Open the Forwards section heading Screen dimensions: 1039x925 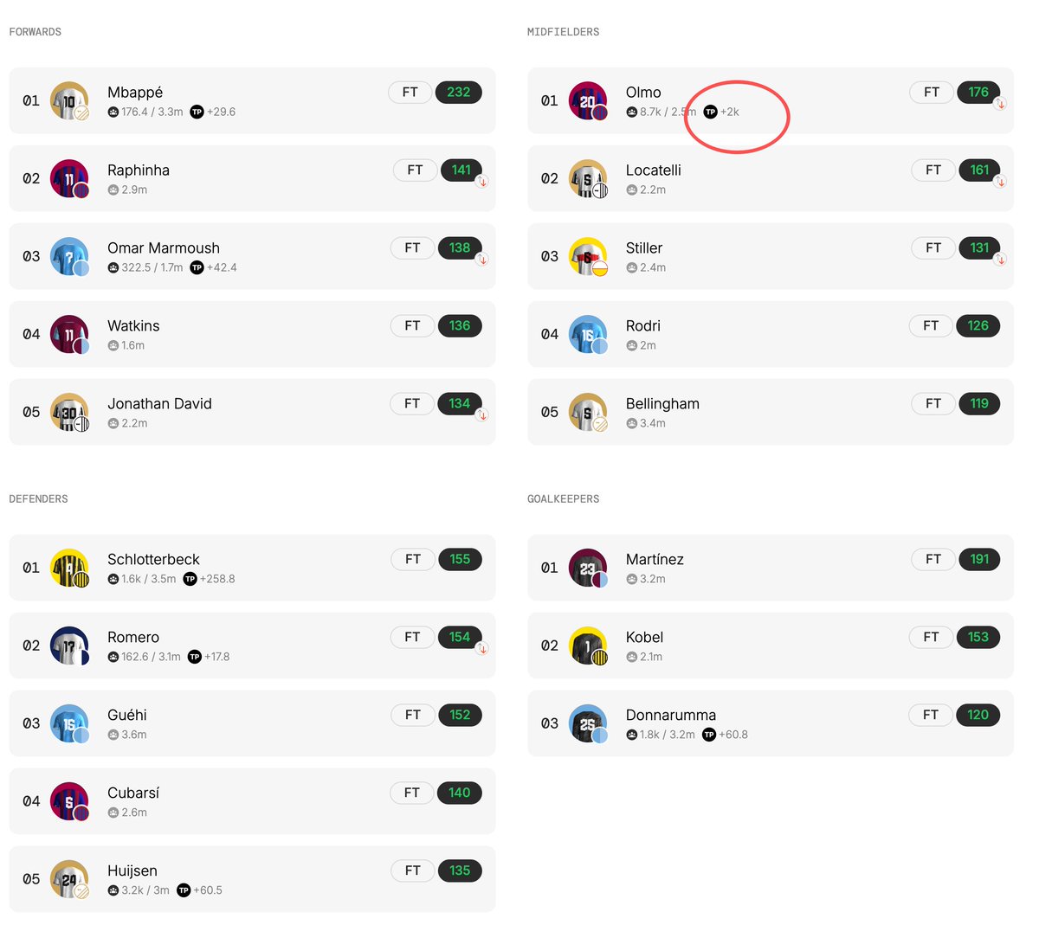pos(35,32)
